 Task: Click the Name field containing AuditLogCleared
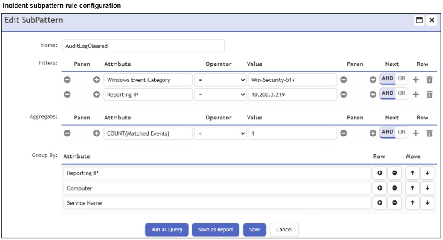(x=143, y=46)
